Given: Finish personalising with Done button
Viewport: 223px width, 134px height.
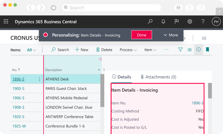Looking at the screenshot, I should click(142, 35).
